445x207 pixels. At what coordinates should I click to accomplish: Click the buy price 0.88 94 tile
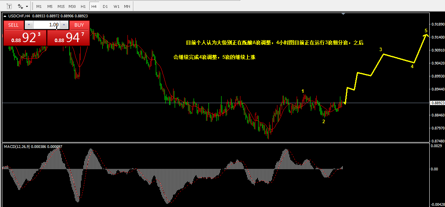pyautogui.click(x=68, y=38)
